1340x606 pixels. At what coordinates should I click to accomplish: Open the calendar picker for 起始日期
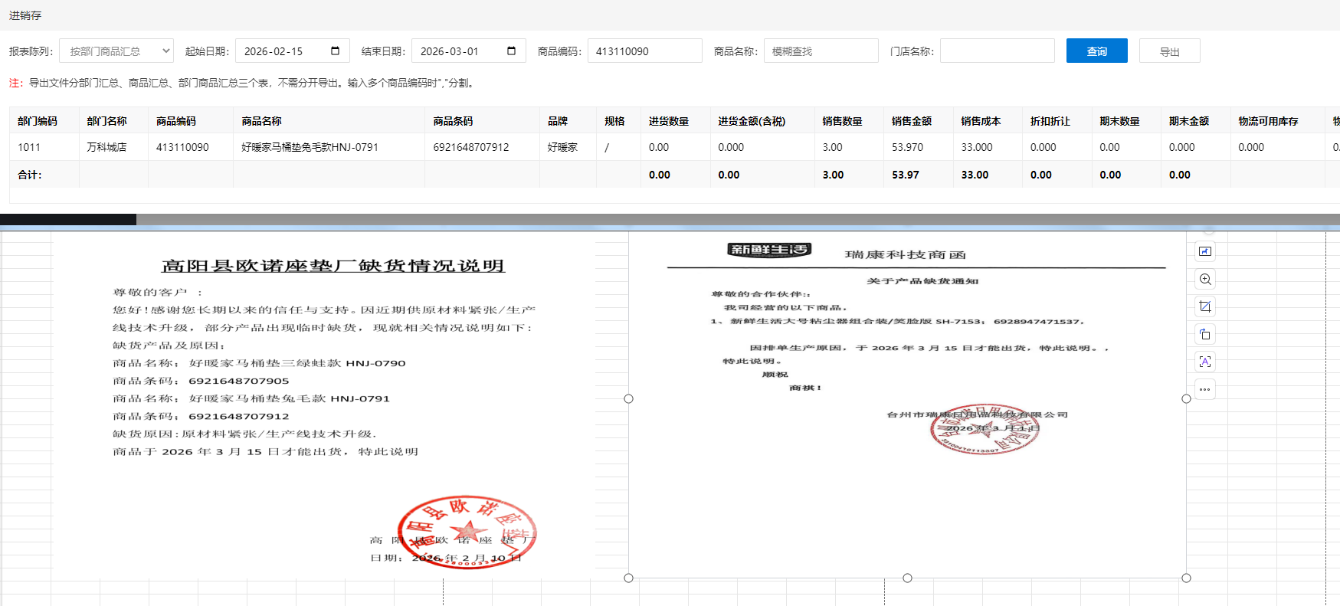click(x=335, y=51)
